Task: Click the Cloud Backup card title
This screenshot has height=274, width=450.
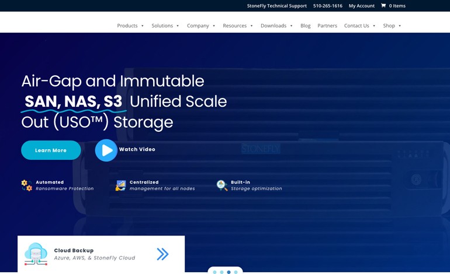Action: point(74,250)
